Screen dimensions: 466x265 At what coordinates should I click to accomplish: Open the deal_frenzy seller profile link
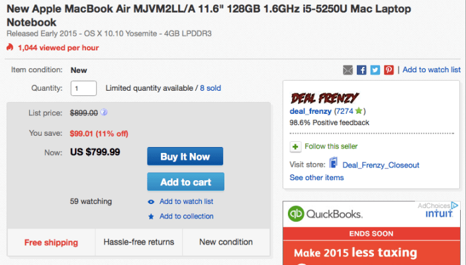click(310, 111)
